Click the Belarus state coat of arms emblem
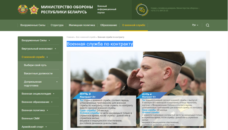 coord(23,9)
